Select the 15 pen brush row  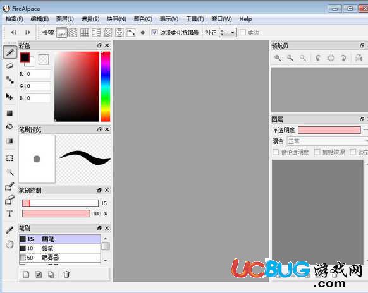[60, 239]
